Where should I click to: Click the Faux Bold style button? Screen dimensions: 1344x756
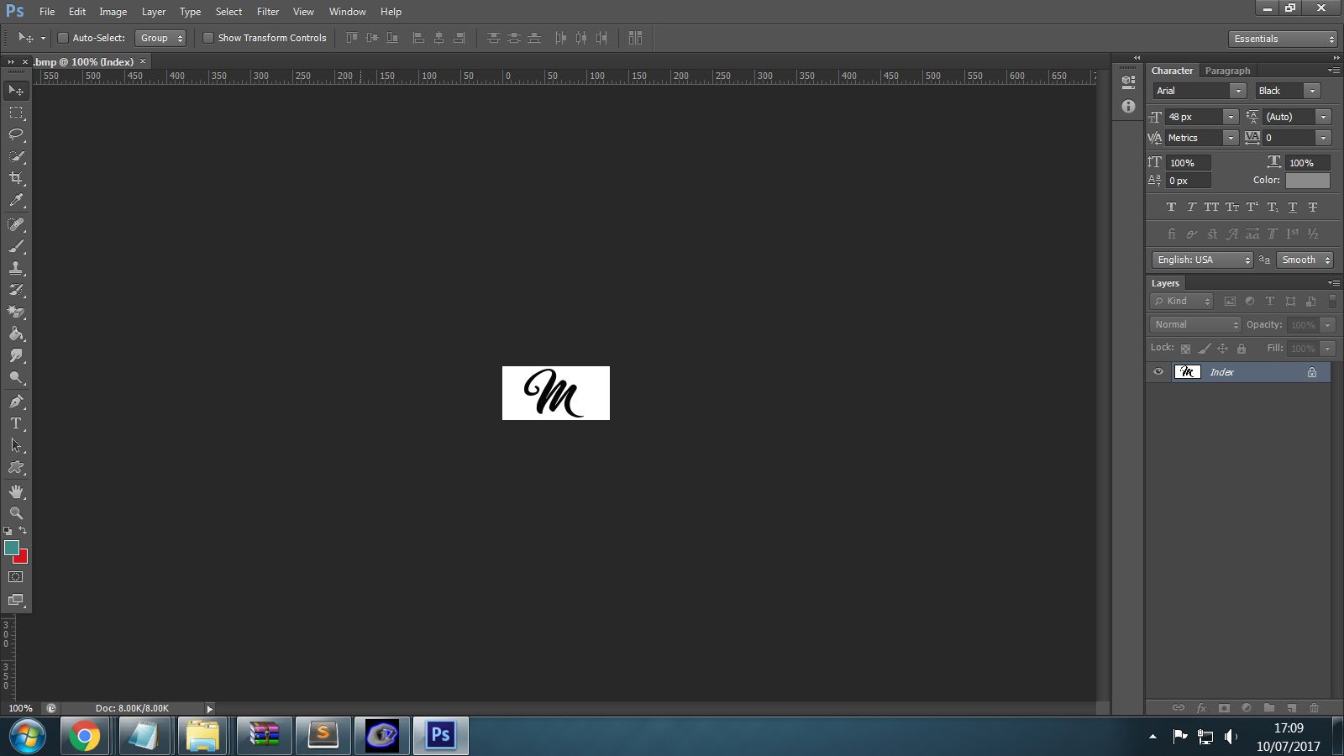1171,207
